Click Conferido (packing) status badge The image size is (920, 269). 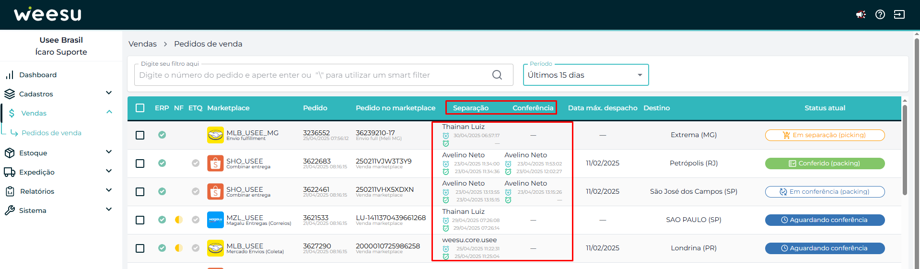pyautogui.click(x=825, y=164)
